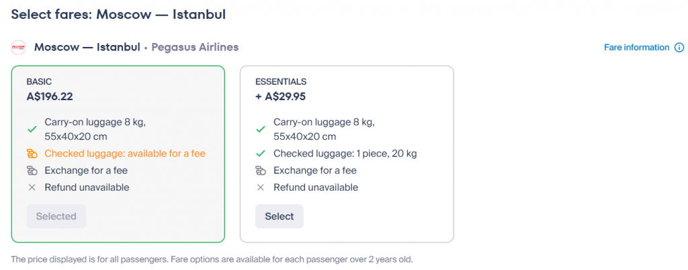Click 'Checked luggage: available for a fee' text

(125, 154)
